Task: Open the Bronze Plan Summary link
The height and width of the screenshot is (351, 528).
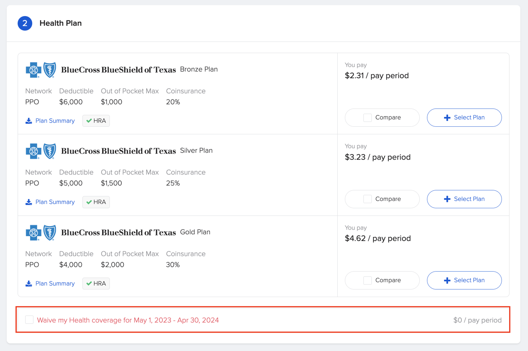Action: pos(55,121)
